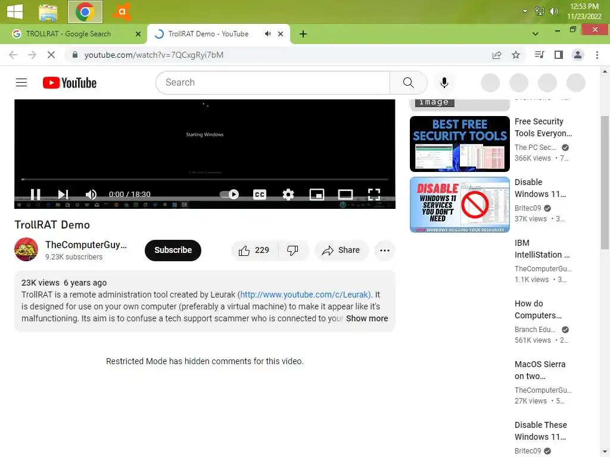
Task: Open the Chrome profile menu
Action: (x=578, y=55)
